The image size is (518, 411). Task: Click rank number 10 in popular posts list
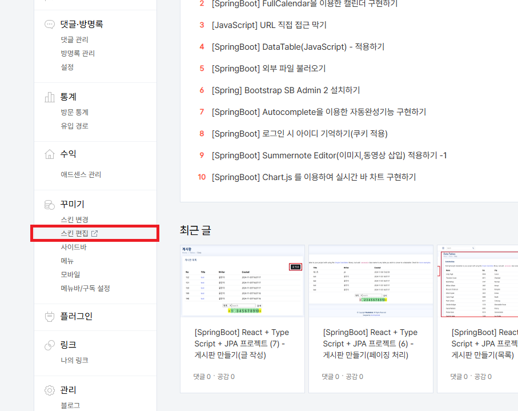(x=202, y=177)
